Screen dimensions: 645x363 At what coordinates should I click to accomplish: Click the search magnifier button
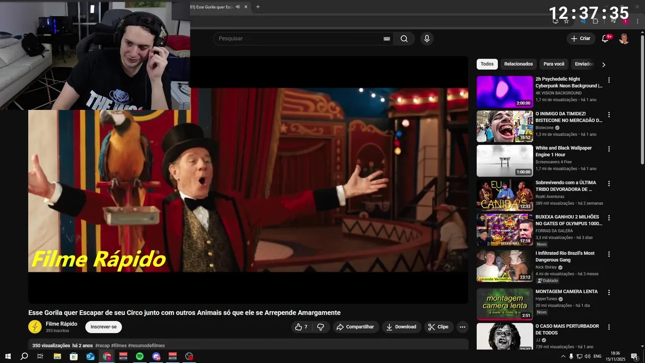coord(404,39)
